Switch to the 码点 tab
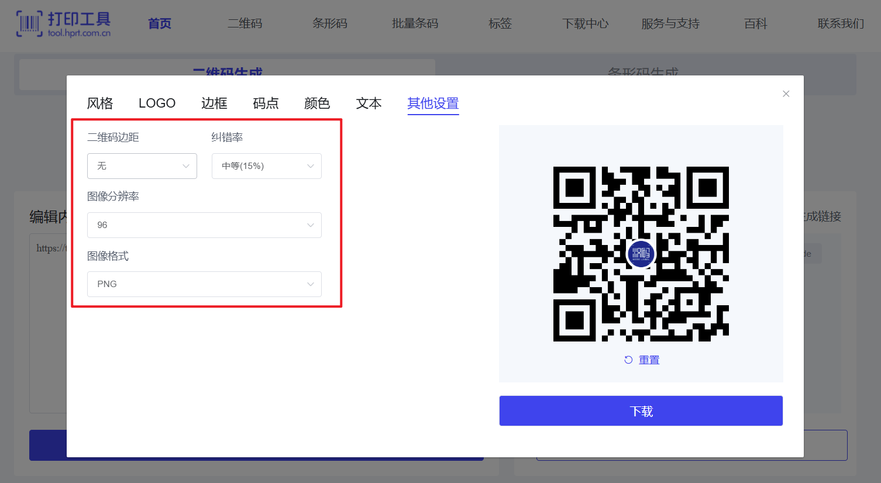Viewport: 881px width, 483px height. click(266, 103)
